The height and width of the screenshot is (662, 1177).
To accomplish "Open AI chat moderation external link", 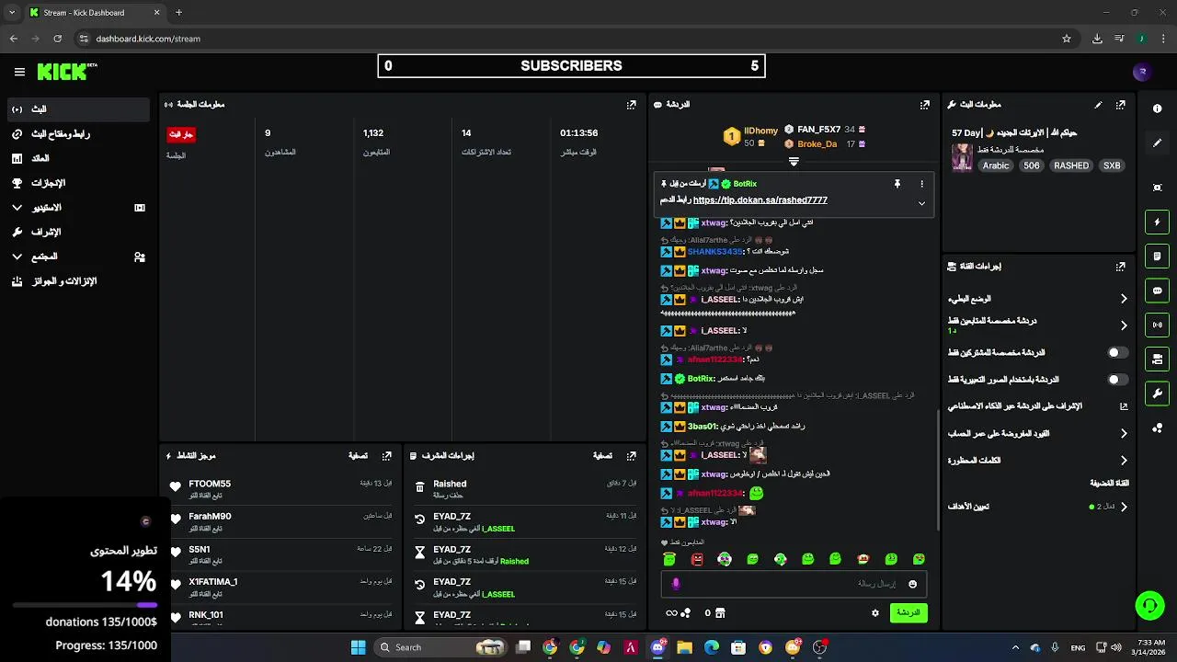I will pos(1123,405).
